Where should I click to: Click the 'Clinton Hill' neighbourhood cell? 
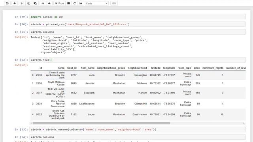pos(141,104)
